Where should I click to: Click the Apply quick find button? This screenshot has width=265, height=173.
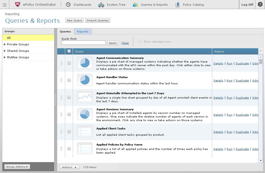point(113,43)
